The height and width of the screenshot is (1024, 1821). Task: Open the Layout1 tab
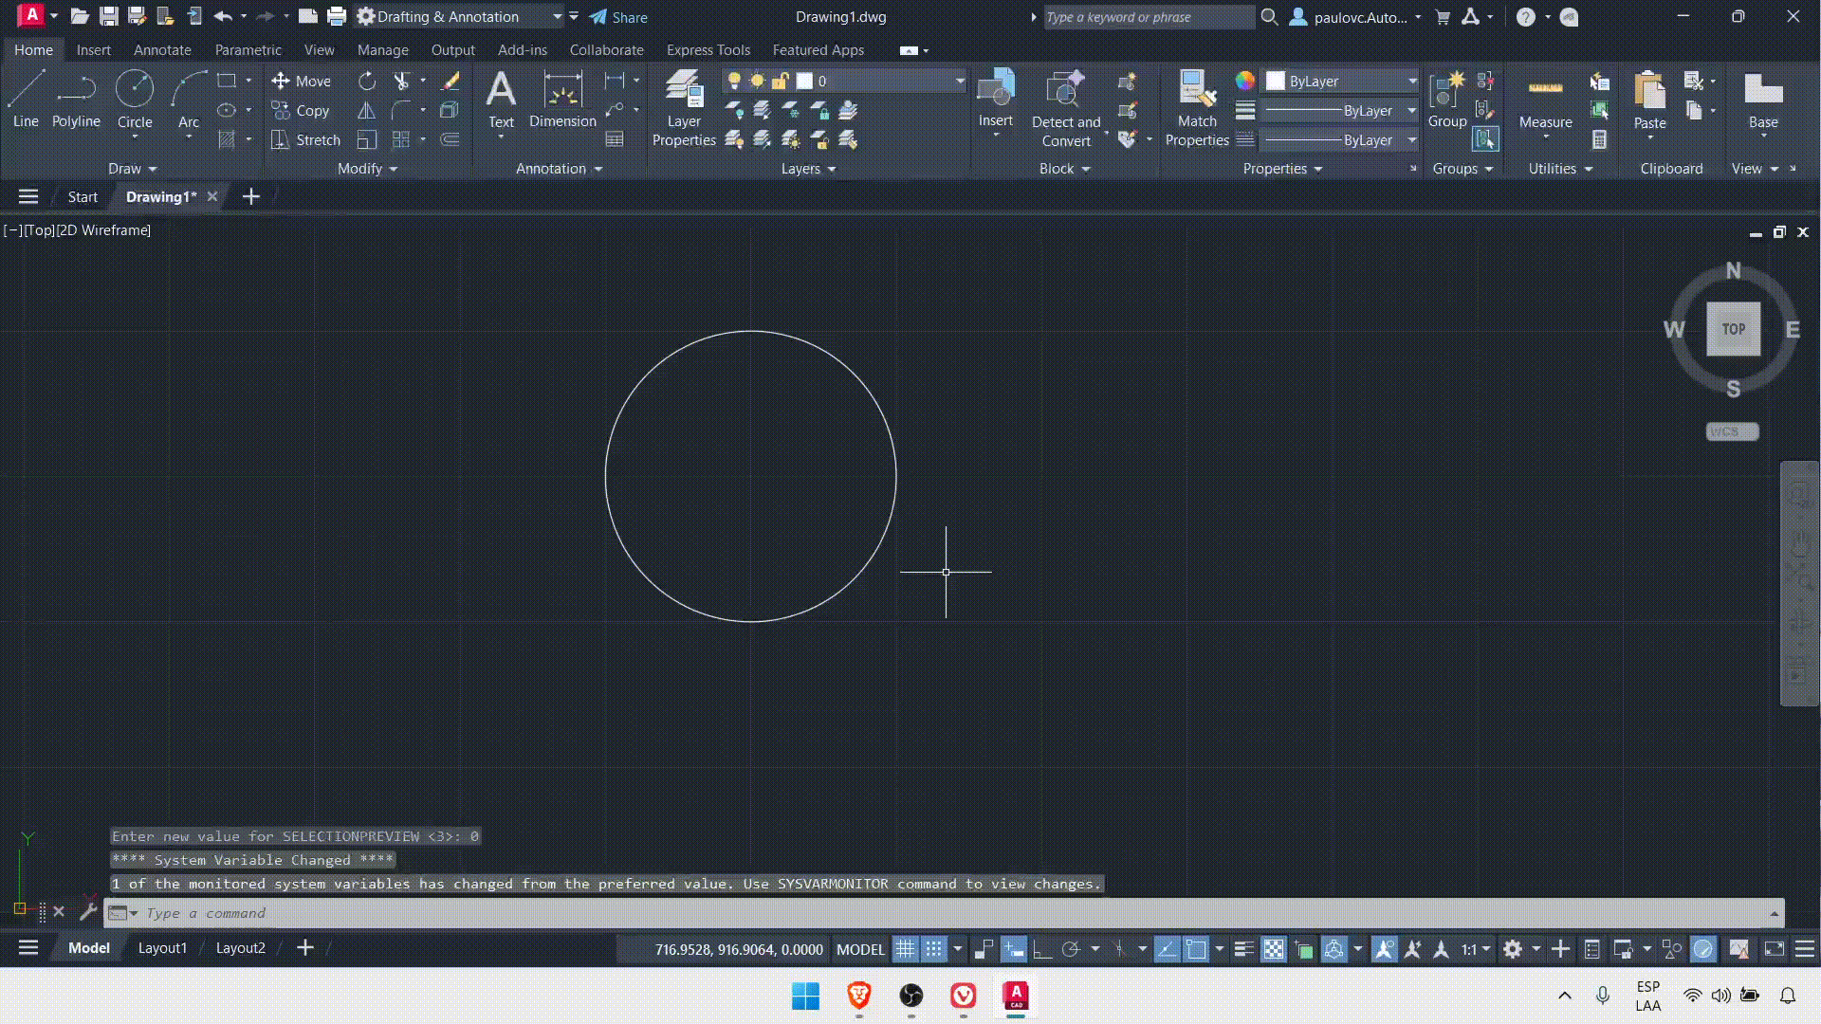pos(162,947)
